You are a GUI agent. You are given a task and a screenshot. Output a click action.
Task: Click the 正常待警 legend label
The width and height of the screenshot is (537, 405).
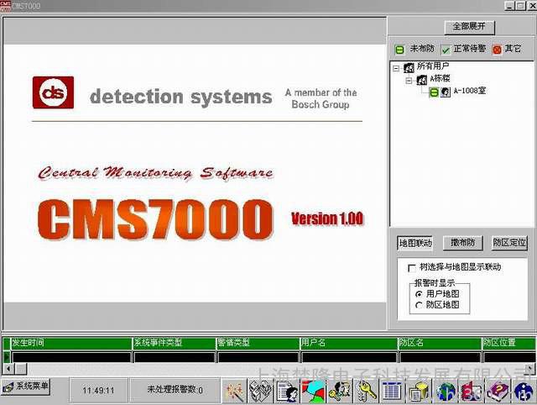click(470, 49)
